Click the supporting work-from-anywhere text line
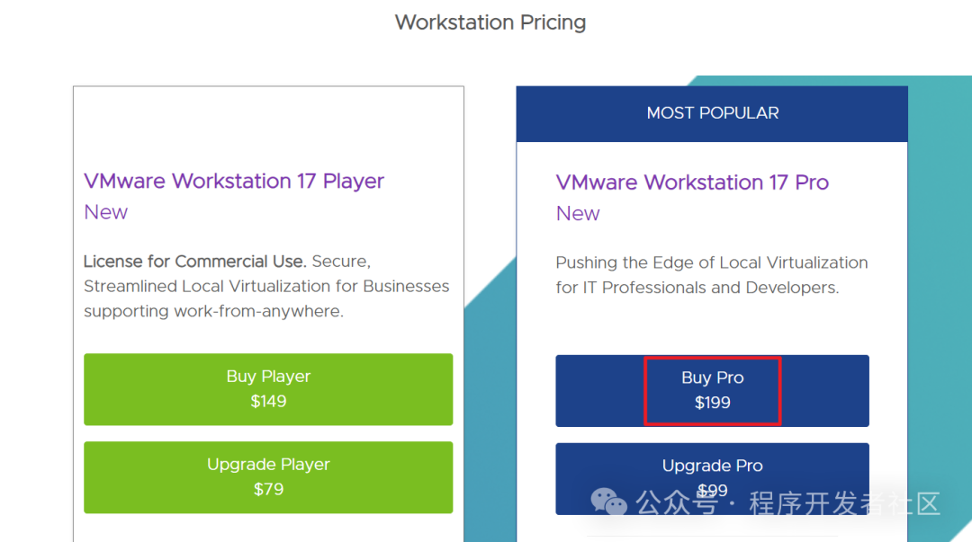Screen dimensions: 972x542 click(x=213, y=311)
